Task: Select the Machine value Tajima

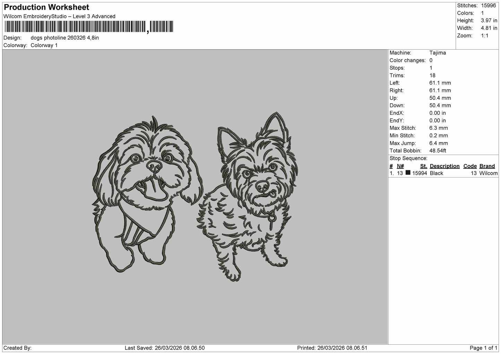Action: 438,53
